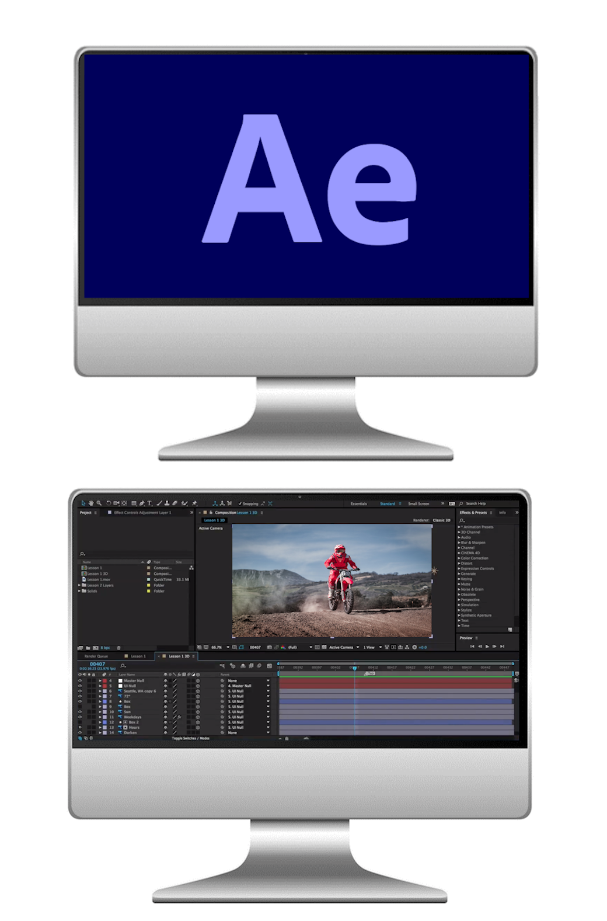Select the Eraser tool
This screenshot has width=607, height=921.
pos(175,503)
